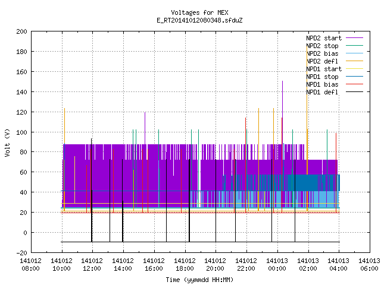This screenshot has width=381, height=285.
Task: Pick the light blue line sample beside NPD2 bias
Action: pos(354,53)
